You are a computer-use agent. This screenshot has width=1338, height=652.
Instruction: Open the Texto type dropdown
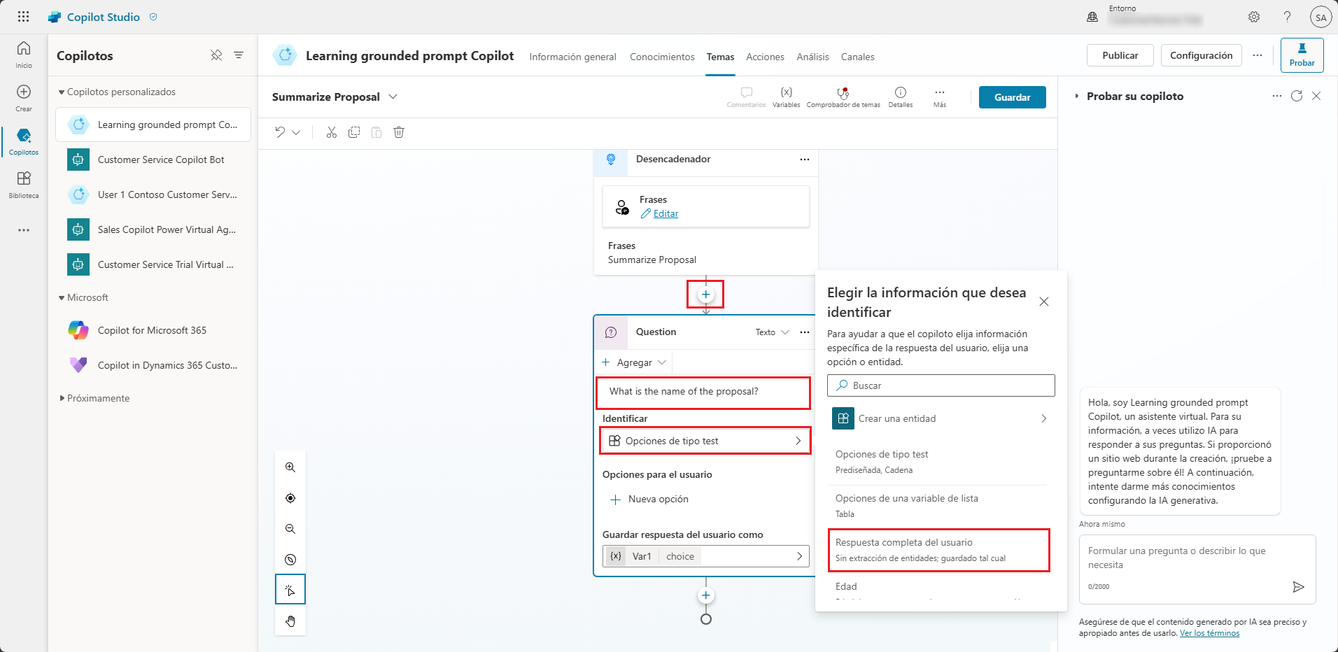[772, 332]
